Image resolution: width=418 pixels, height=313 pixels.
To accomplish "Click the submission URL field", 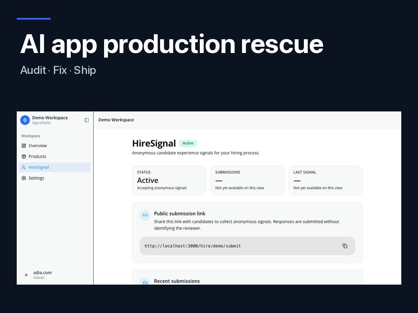I will click(247, 246).
